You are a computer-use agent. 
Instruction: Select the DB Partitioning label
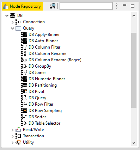(x=43, y=85)
